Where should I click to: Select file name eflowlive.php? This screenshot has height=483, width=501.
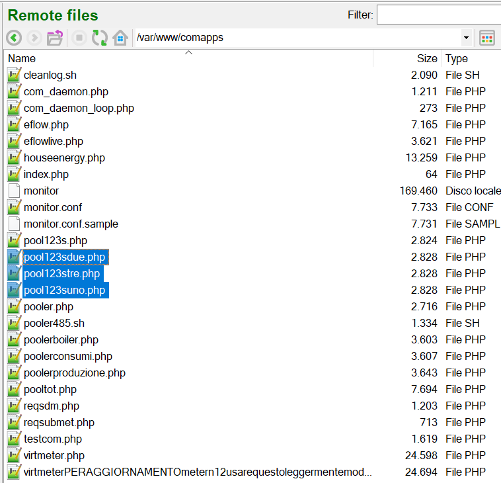[54, 142]
